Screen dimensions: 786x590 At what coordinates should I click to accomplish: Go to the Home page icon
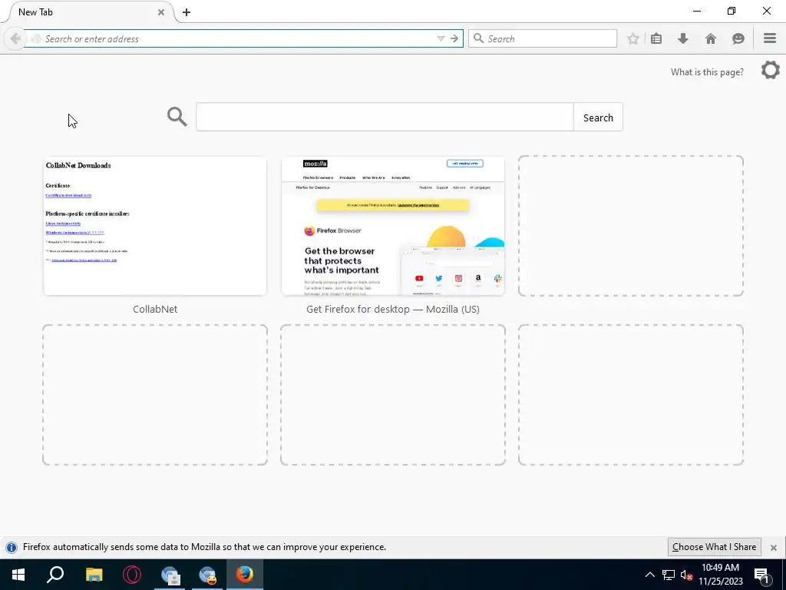[x=710, y=38]
